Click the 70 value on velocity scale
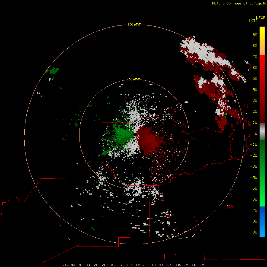Viewport: 267px width, 267px height. 255,57
